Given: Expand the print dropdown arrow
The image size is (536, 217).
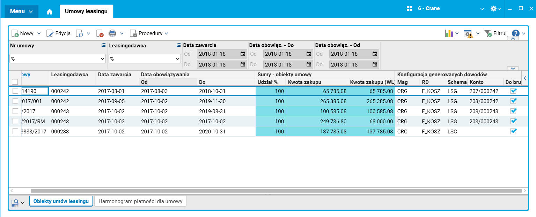Looking at the screenshot, I should 122,33.
